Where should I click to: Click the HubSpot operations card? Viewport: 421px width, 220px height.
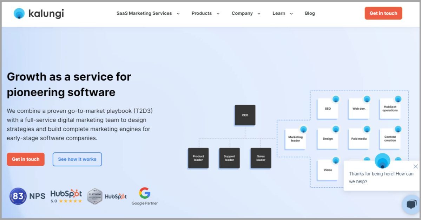pos(390,109)
